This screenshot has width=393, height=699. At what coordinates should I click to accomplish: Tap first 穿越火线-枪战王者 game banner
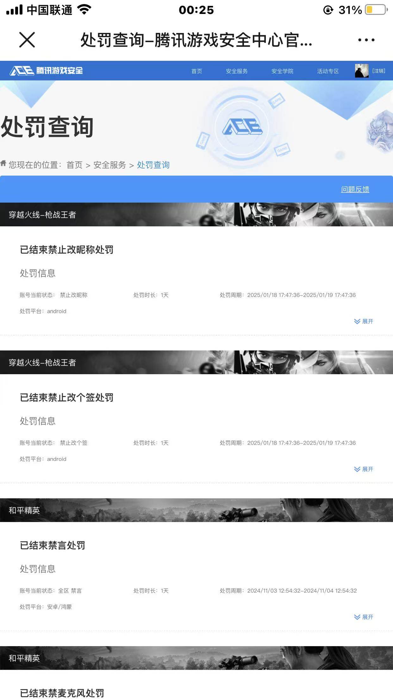tap(196, 214)
